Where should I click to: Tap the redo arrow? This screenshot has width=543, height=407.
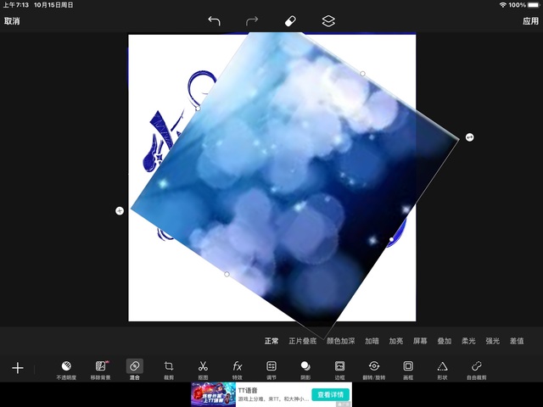pyautogui.click(x=252, y=20)
